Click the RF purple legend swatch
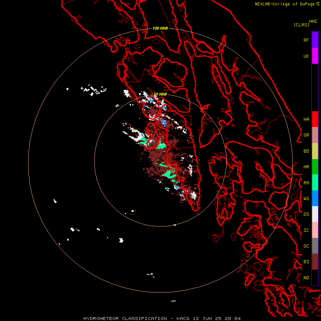321x321 pixels. point(315,40)
